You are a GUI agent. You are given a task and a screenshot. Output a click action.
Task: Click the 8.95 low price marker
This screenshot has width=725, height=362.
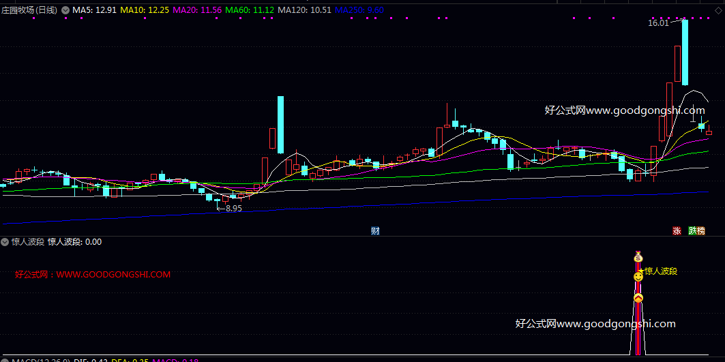coord(233,209)
